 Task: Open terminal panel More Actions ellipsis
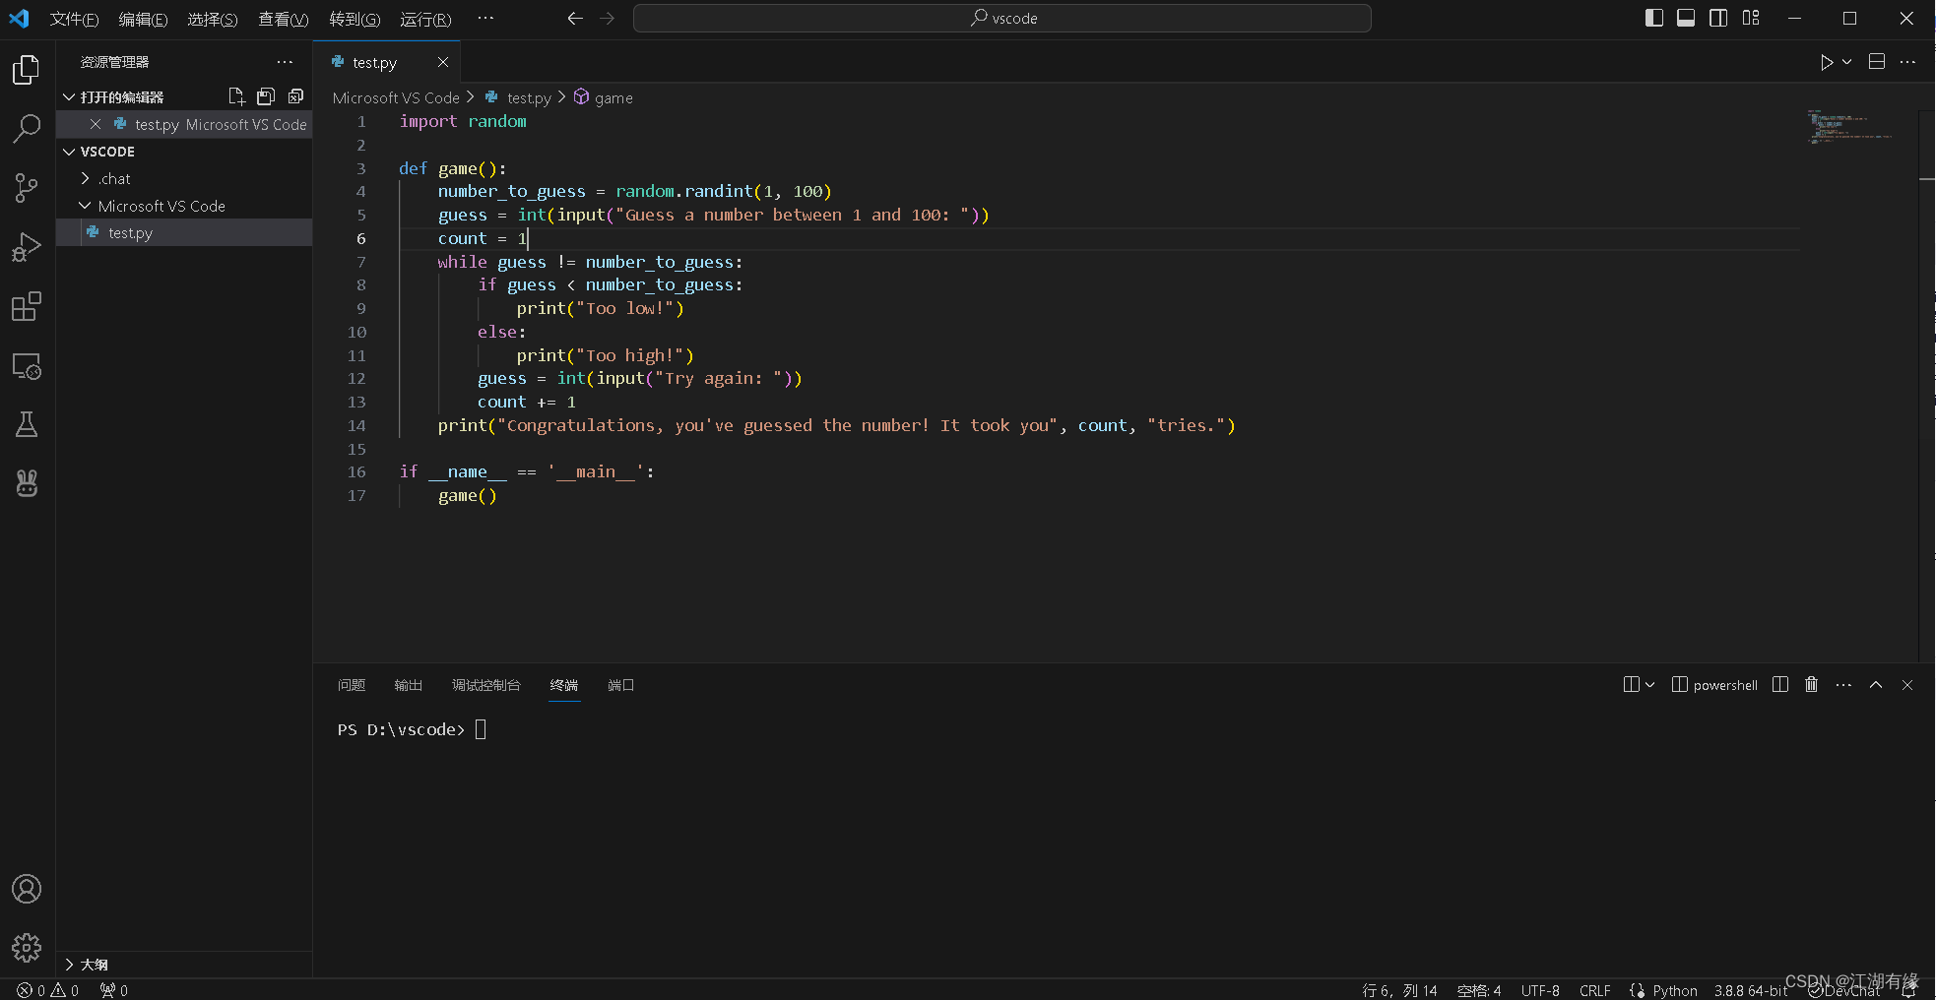[1843, 685]
